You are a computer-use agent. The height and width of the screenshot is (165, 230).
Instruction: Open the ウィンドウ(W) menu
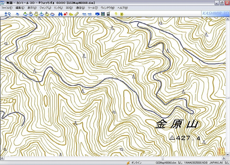click(108, 8)
